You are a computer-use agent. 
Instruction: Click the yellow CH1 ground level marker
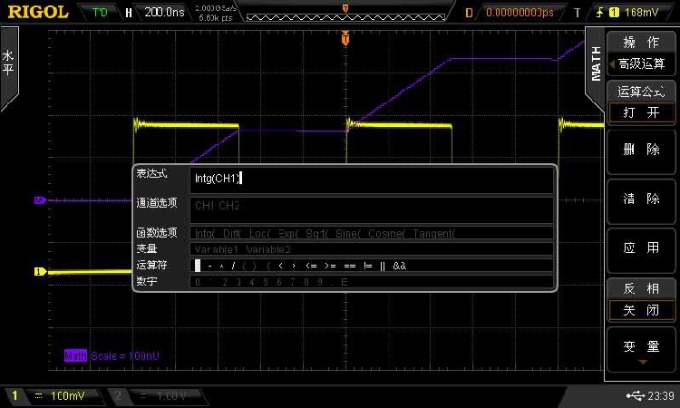point(40,271)
